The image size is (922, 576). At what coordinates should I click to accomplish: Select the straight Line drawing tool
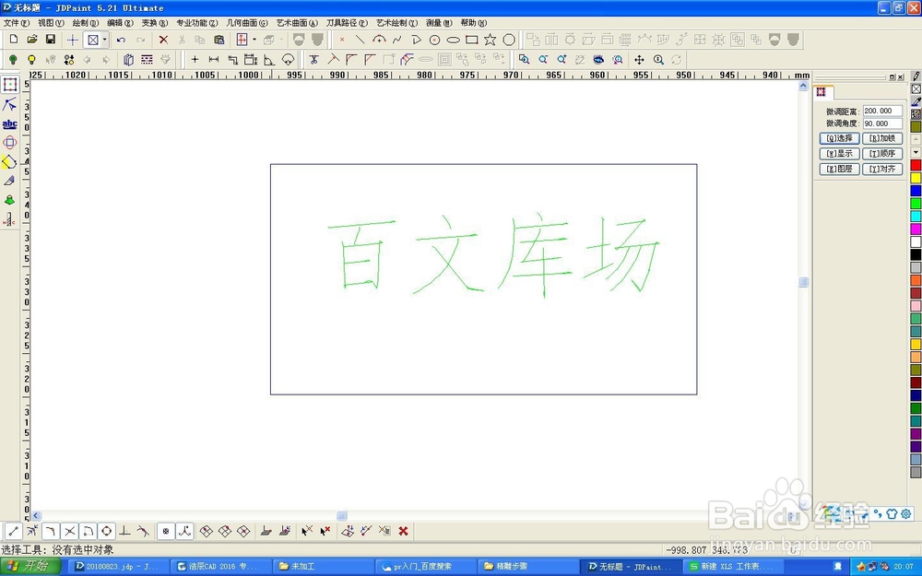[x=360, y=40]
